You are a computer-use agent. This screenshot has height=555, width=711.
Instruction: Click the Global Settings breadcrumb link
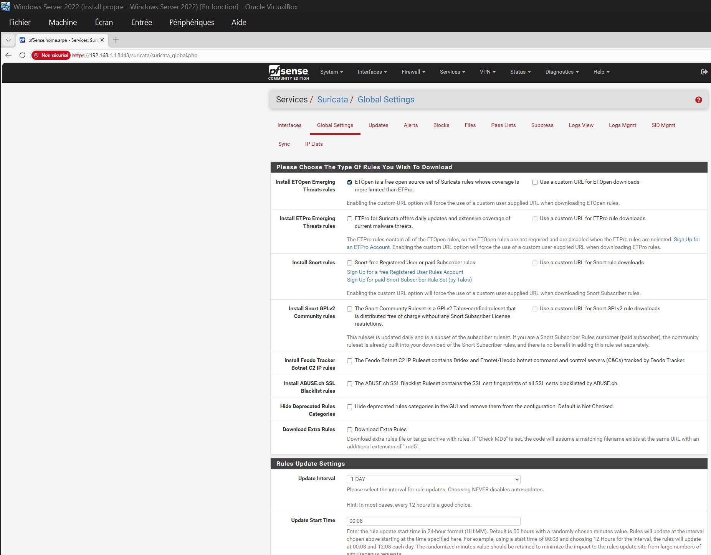386,100
